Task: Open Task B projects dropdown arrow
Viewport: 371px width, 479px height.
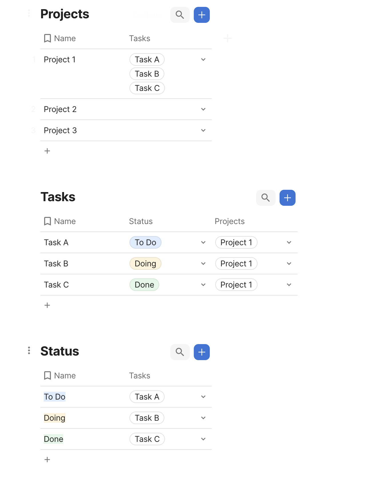Action: (x=289, y=264)
